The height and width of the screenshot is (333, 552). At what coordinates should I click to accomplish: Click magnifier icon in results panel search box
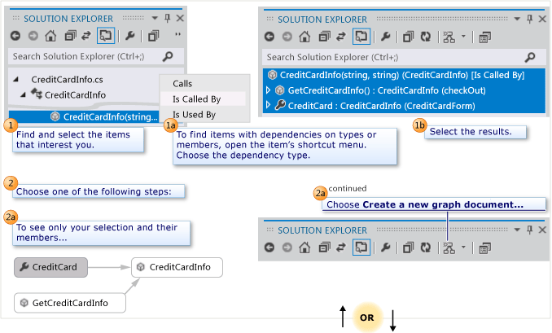pyautogui.click(x=530, y=57)
